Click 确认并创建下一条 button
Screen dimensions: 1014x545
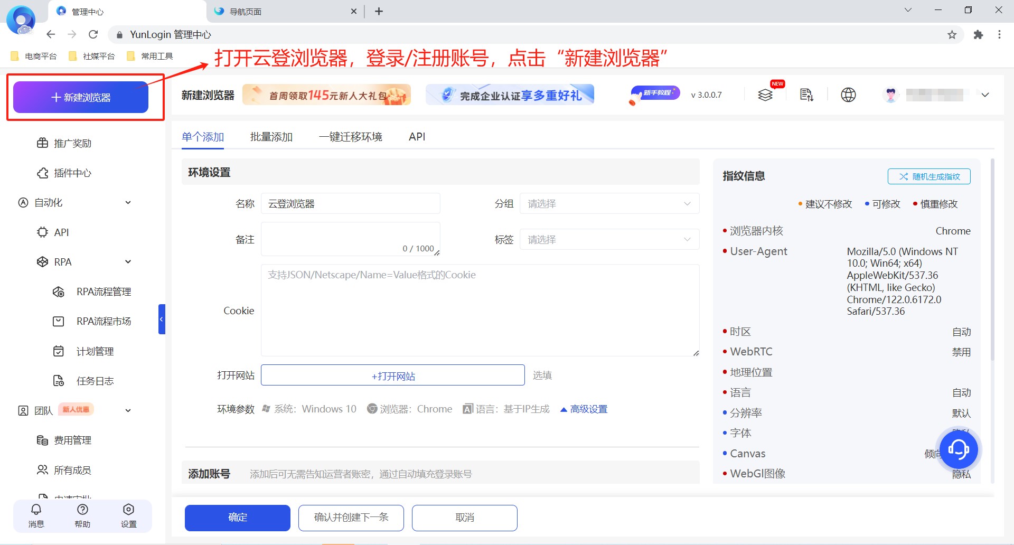(351, 518)
